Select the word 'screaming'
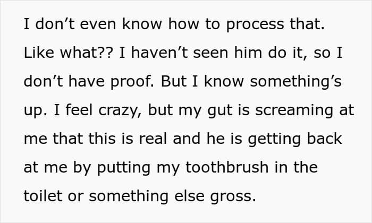This screenshot has height=223, width=372. pos(294,111)
